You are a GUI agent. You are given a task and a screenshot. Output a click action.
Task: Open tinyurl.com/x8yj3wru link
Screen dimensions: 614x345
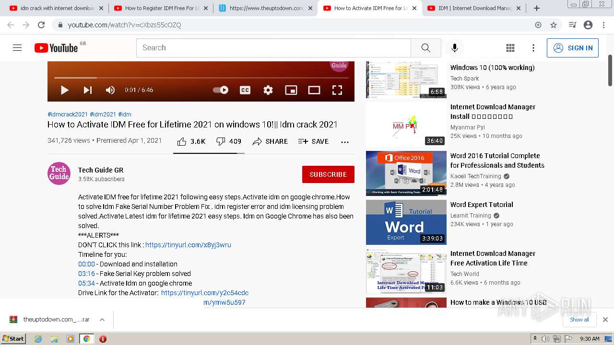(188, 245)
